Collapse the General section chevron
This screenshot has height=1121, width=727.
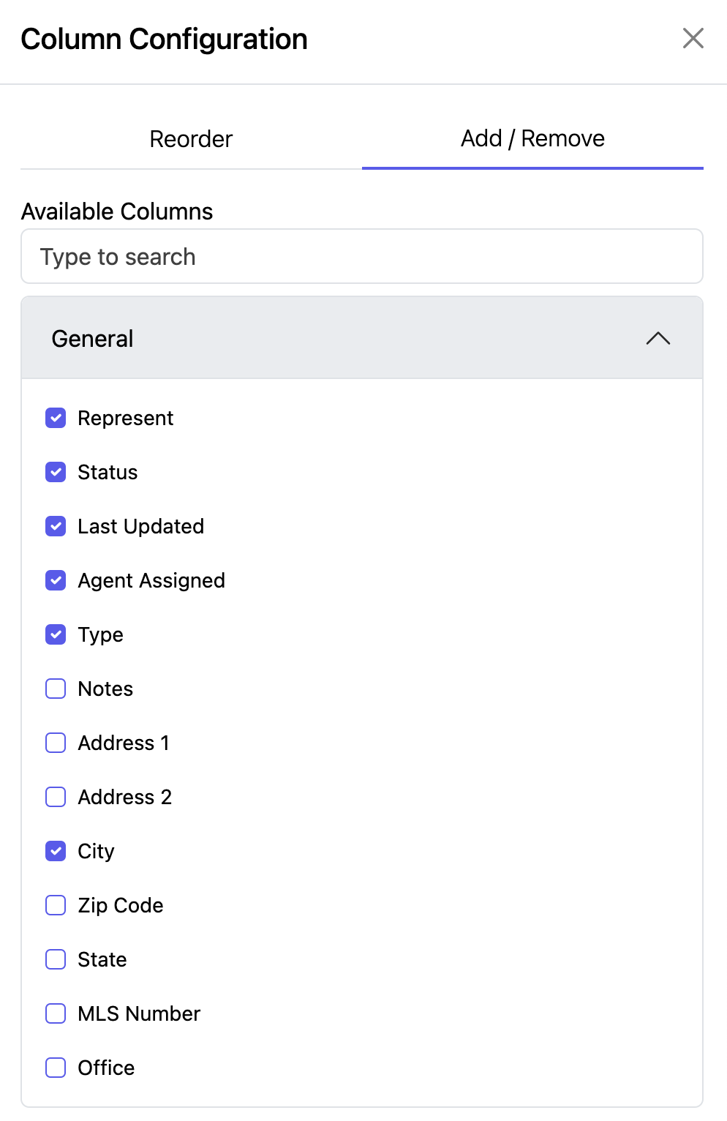[x=658, y=338]
